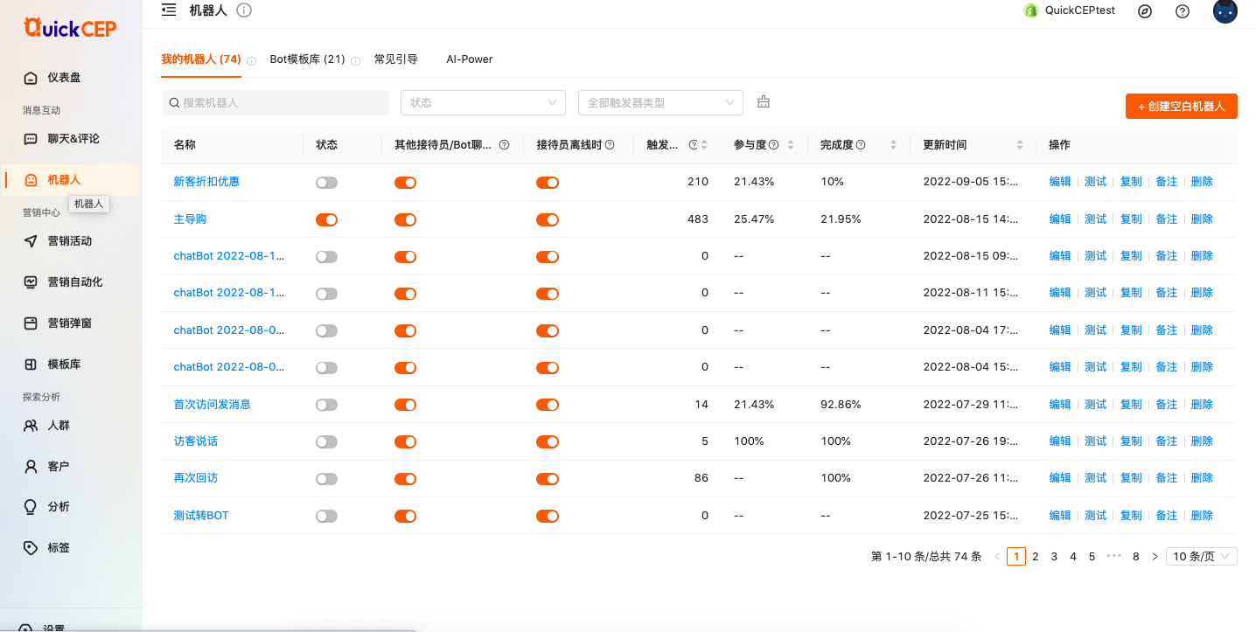1256x632 pixels.
Task: Switch to 常见引导 tab
Action: pyautogui.click(x=395, y=59)
